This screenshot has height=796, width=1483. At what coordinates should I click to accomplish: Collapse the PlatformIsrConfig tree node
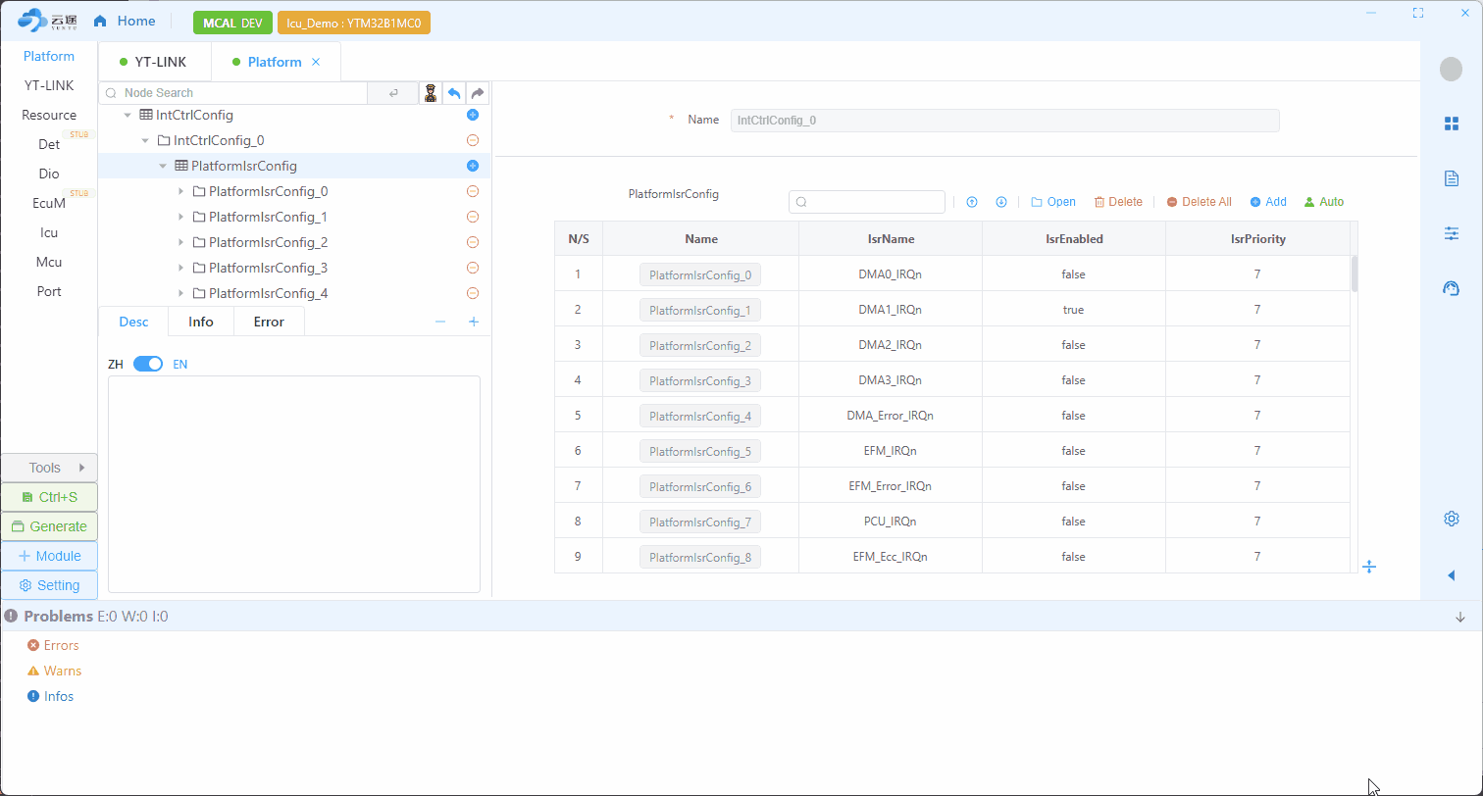click(x=163, y=167)
